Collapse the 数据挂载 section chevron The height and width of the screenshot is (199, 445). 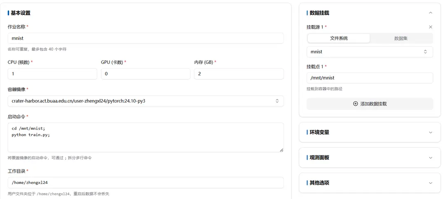[x=431, y=13]
